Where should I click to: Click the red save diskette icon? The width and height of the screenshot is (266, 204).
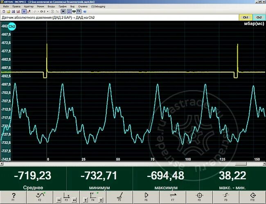(18, 11)
